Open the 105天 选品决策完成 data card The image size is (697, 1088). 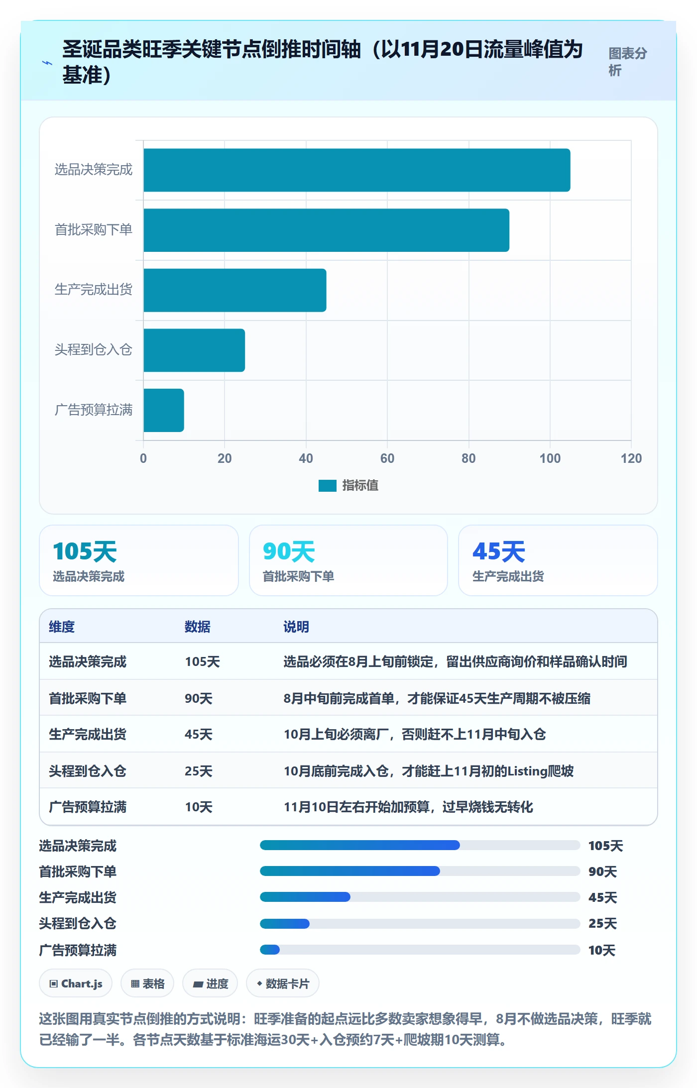click(139, 560)
